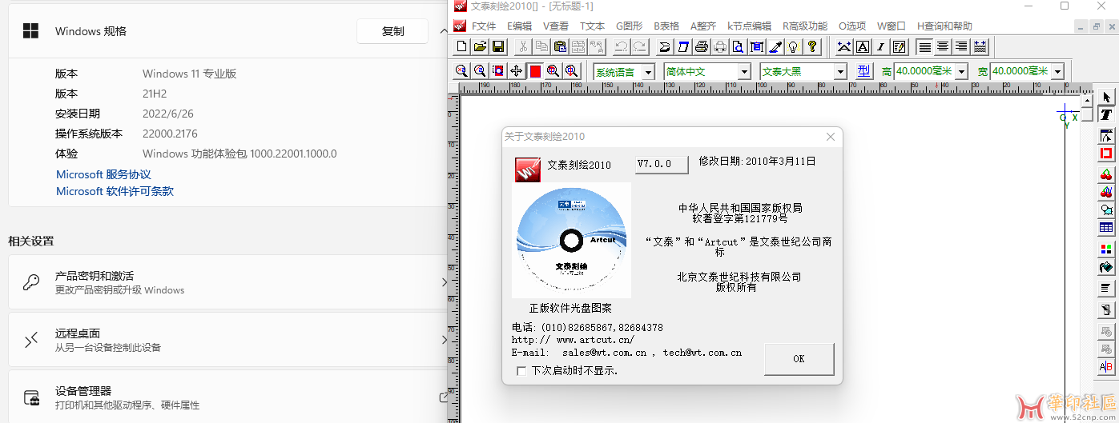Open the 系统语言 dropdown
1119x423 pixels.
[x=648, y=71]
